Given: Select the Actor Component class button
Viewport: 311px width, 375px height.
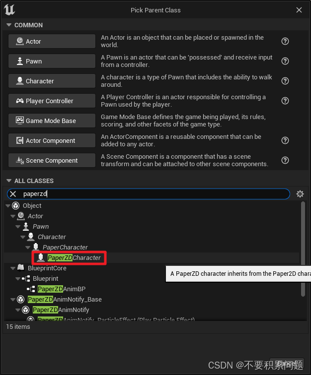Looking at the screenshot, I should click(52, 141).
